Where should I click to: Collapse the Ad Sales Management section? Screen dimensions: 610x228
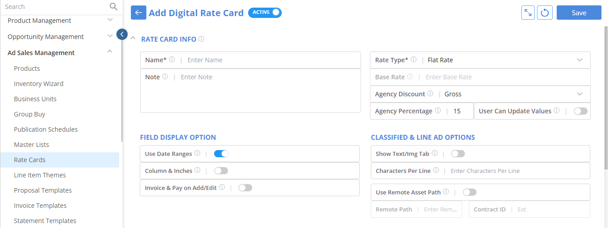click(x=110, y=52)
